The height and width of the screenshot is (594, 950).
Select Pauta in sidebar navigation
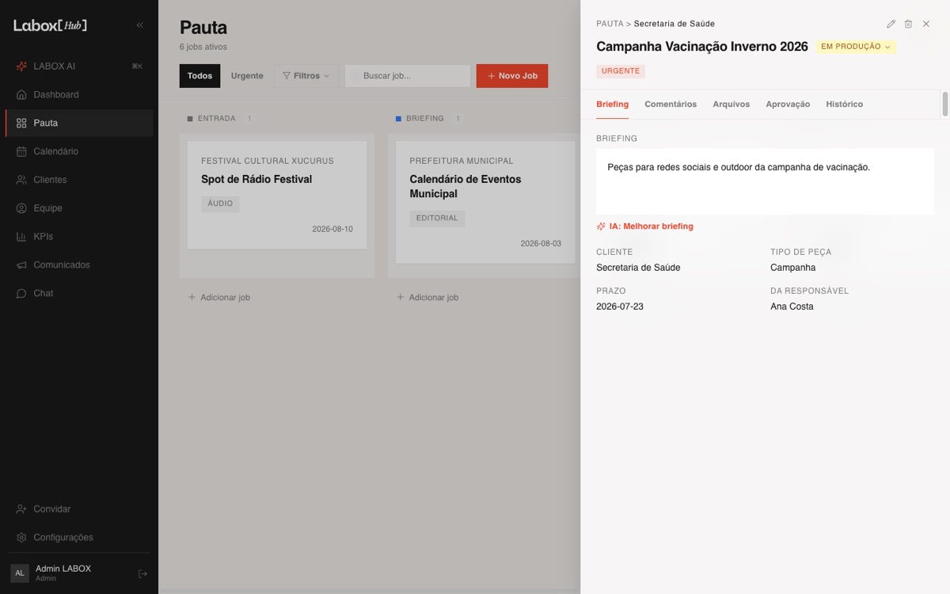tap(79, 124)
